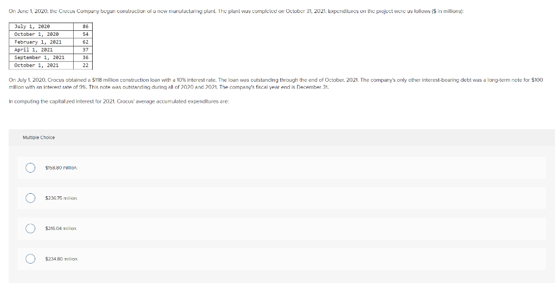Click the "September 1, 2021" table cell

(41, 57)
